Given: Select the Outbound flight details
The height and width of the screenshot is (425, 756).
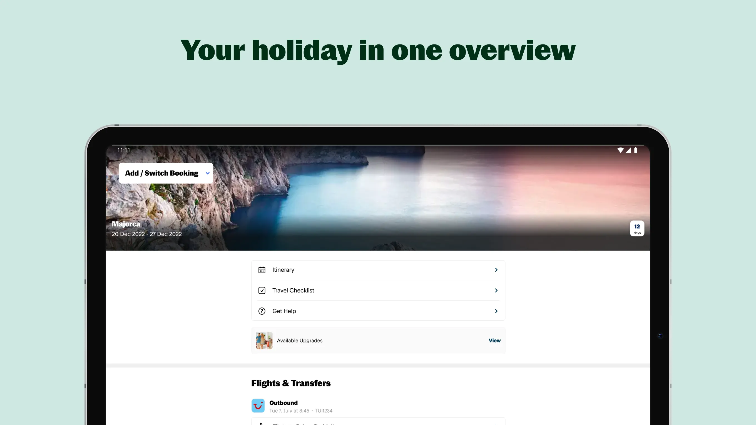Looking at the screenshot, I should click(x=378, y=406).
